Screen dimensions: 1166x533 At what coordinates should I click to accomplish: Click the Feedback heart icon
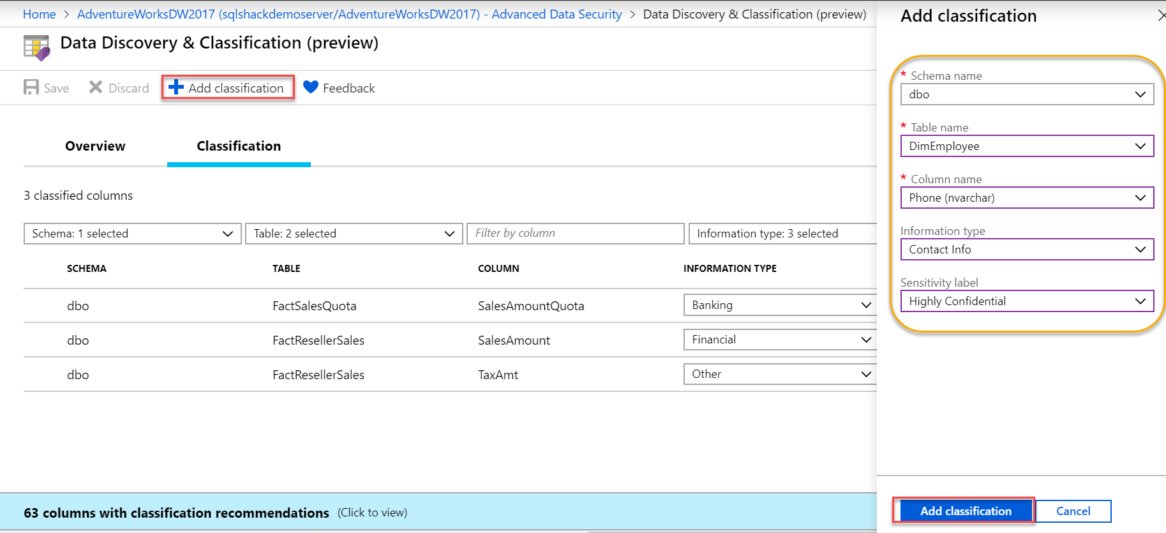[x=311, y=87]
